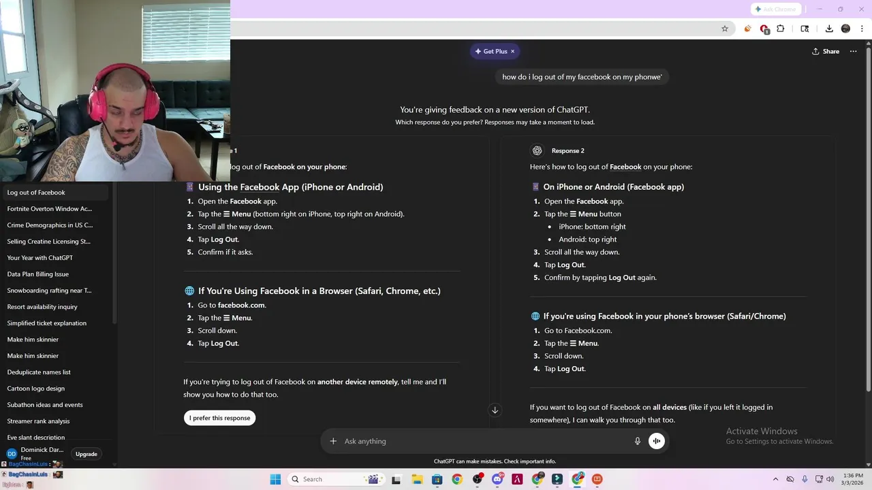
Task: Start voice mode with the waveform button
Action: click(657, 441)
